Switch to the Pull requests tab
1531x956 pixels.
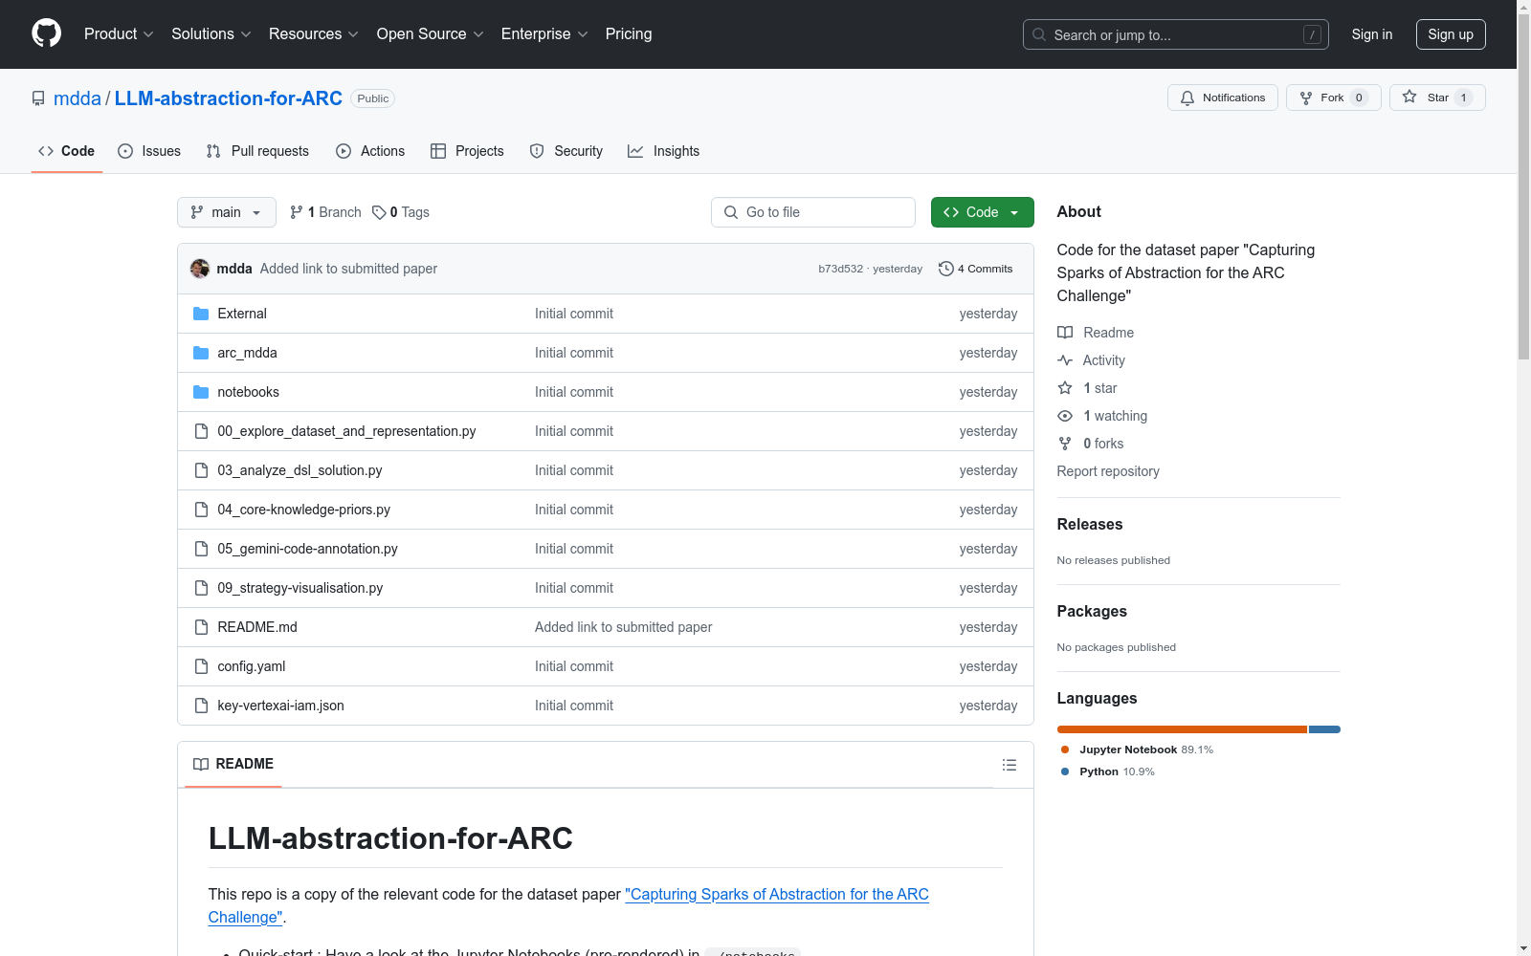tap(257, 151)
